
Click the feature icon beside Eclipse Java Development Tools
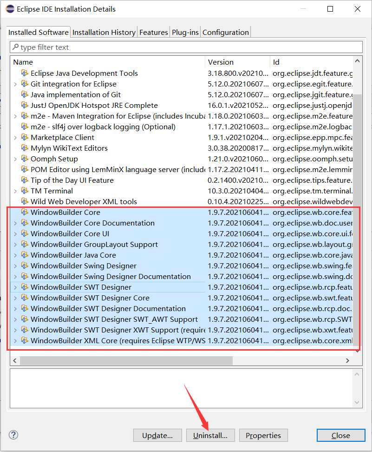click(x=25, y=73)
